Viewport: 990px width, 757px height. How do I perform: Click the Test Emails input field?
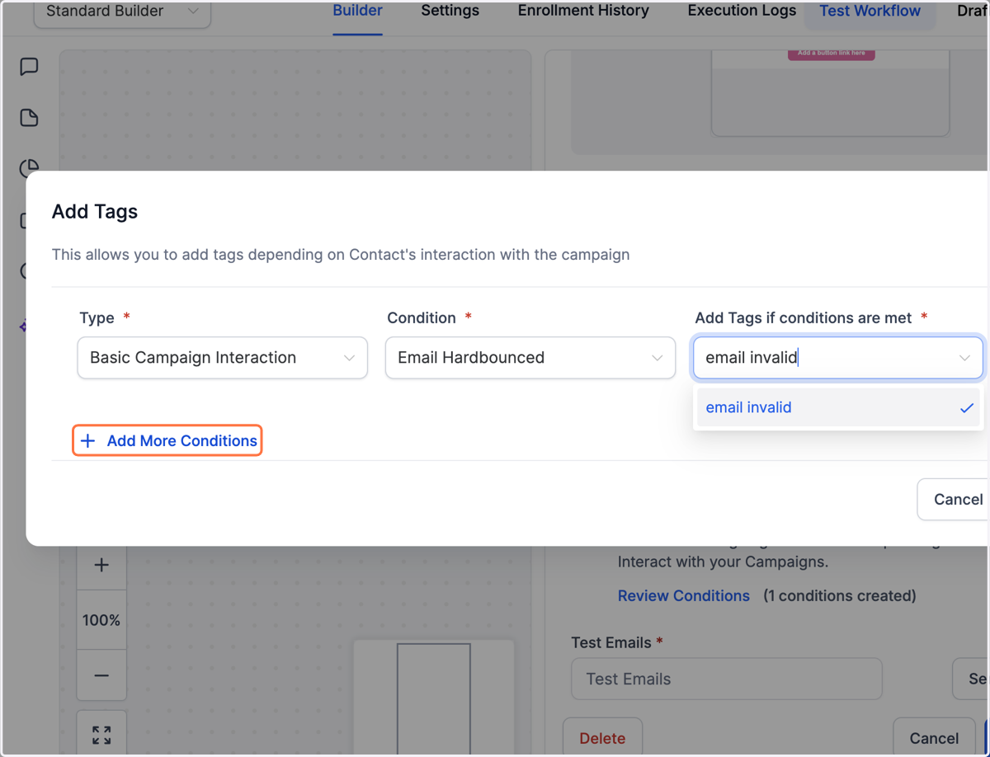point(727,679)
